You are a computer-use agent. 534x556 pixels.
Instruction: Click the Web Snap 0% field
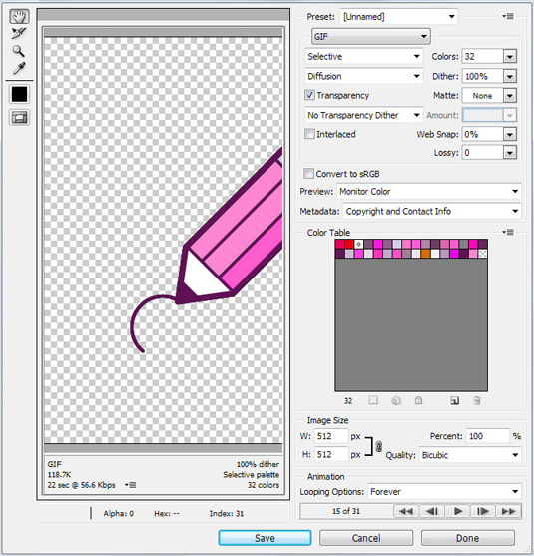point(482,134)
